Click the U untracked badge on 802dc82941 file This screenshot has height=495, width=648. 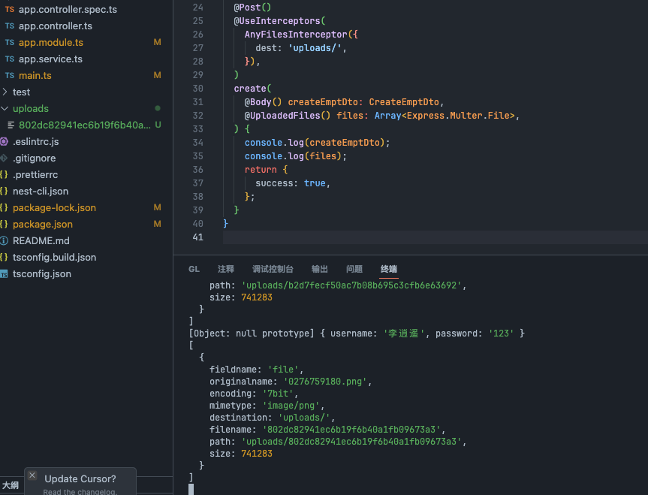tap(157, 125)
